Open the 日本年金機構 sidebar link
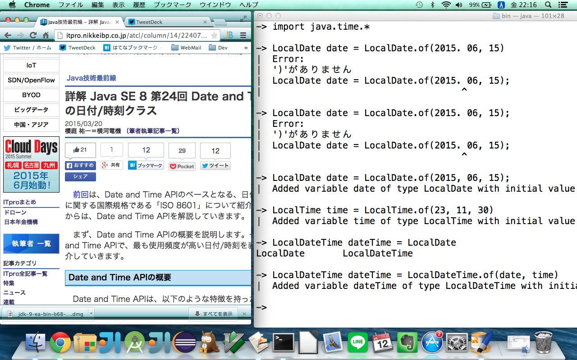Screen dimensions: 577x360 [21, 222]
